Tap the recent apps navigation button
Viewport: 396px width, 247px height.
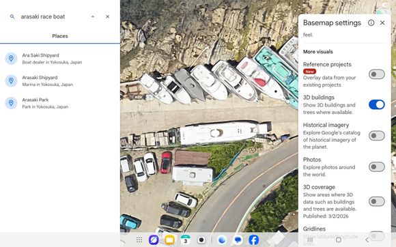tap(310, 240)
